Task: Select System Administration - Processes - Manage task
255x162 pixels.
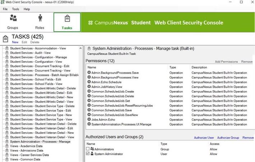Action: [x=40, y=142]
